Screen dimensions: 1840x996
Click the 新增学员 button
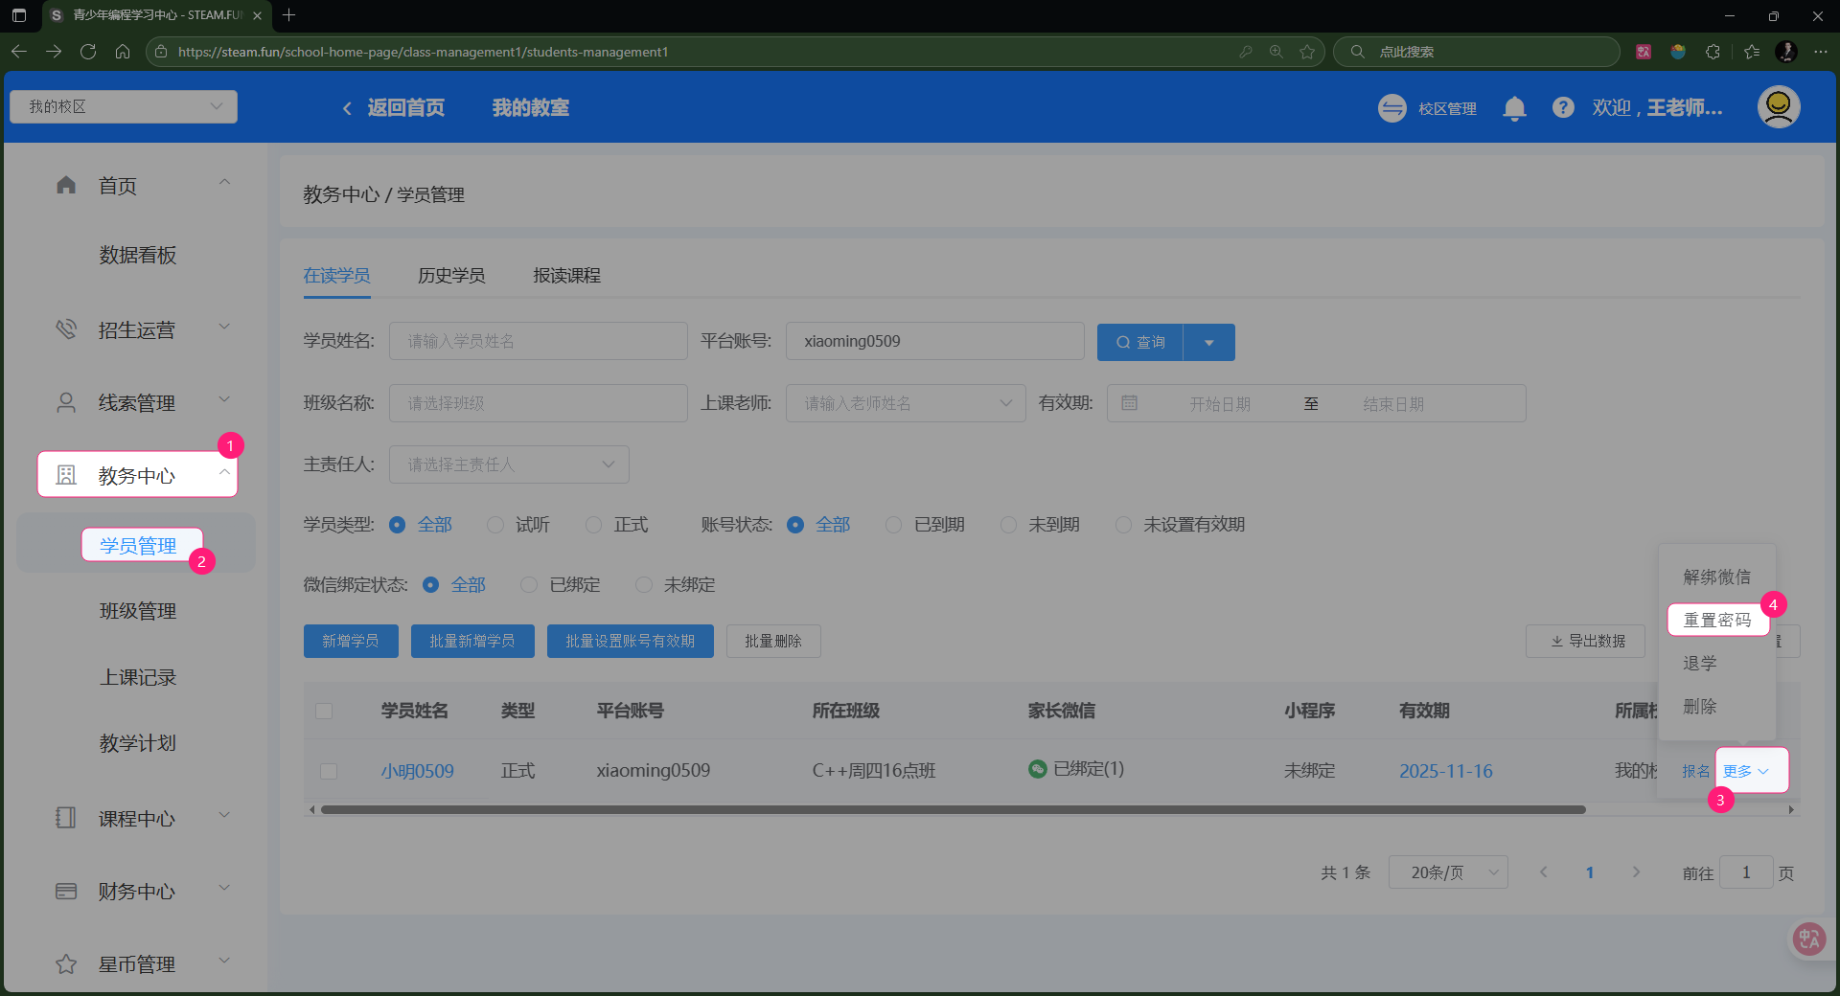[x=350, y=641]
